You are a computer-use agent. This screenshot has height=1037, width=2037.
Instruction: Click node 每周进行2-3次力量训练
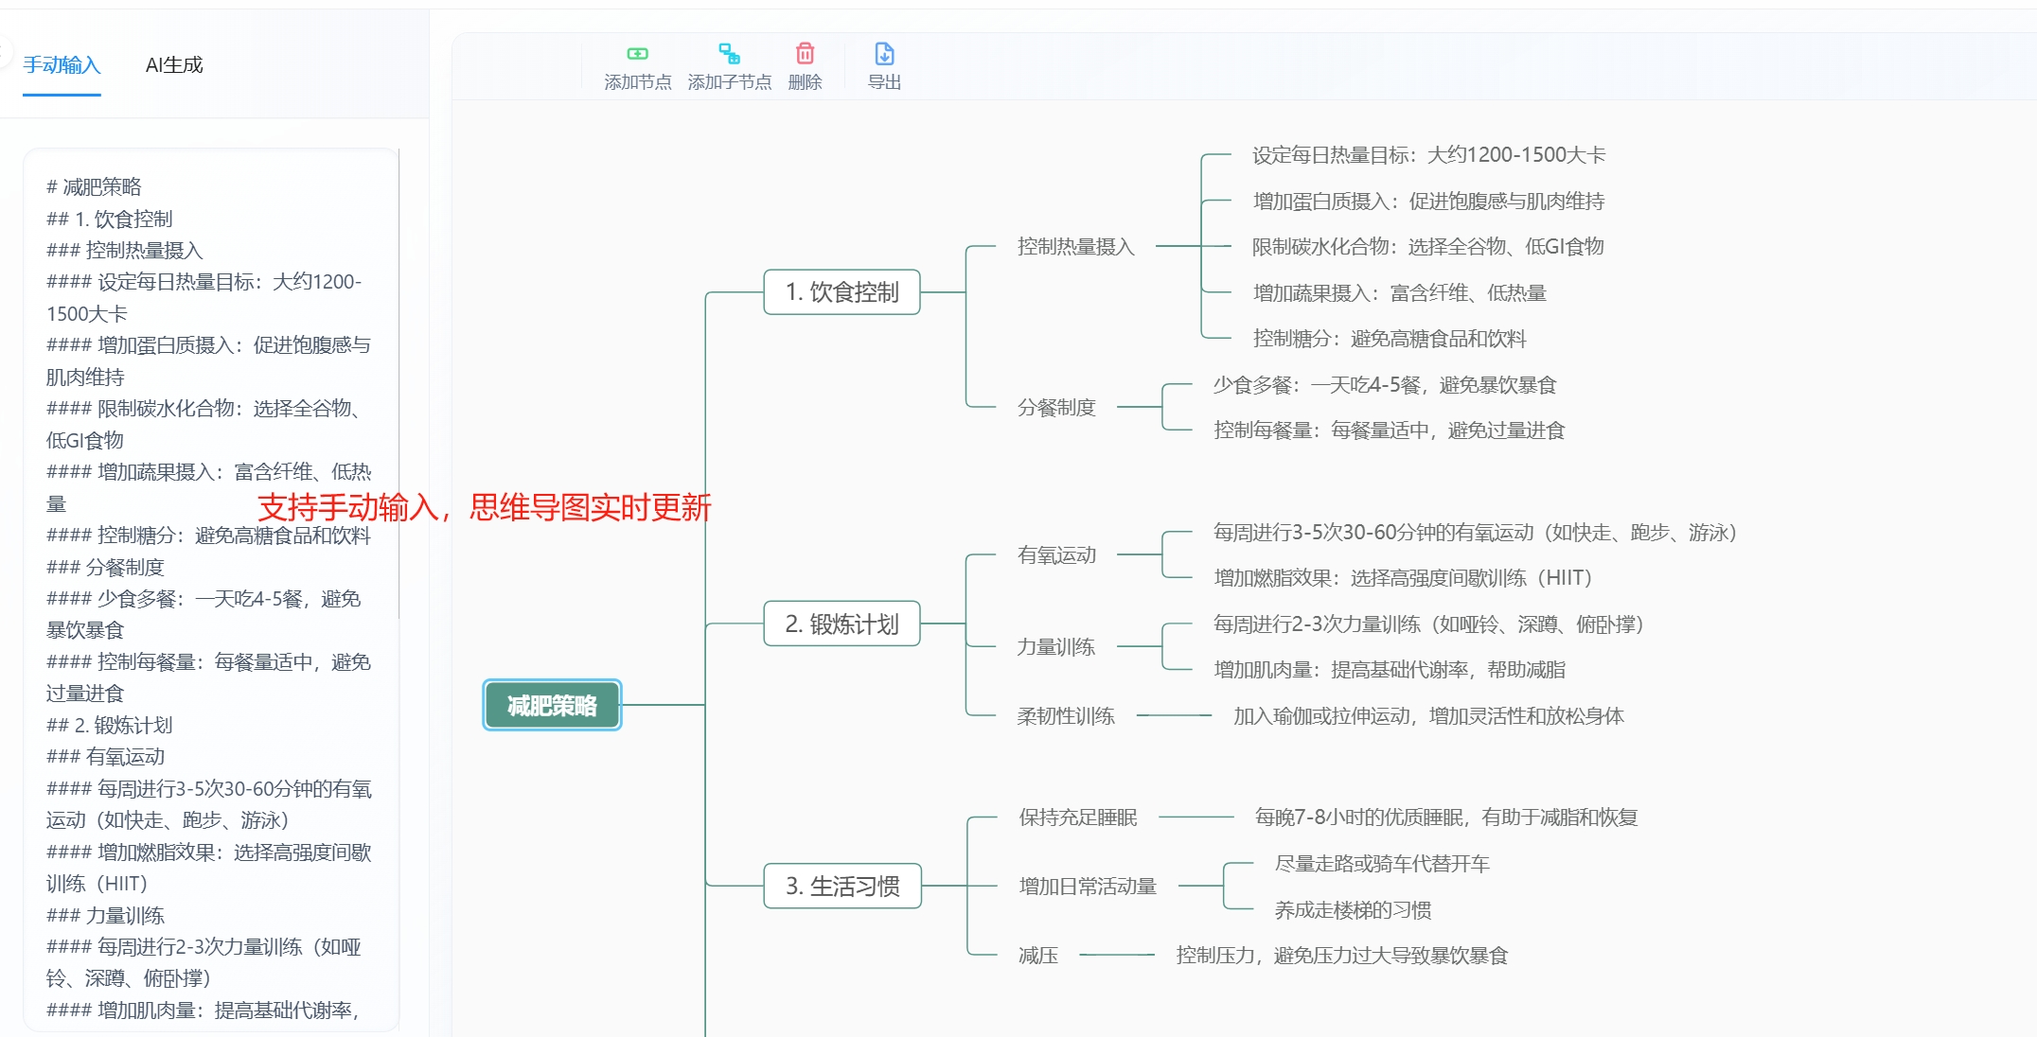(x=1428, y=624)
